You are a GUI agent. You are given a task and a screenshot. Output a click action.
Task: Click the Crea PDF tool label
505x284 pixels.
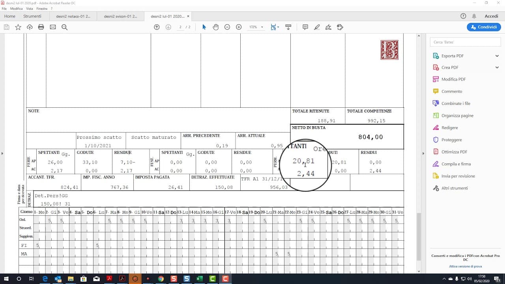point(450,67)
